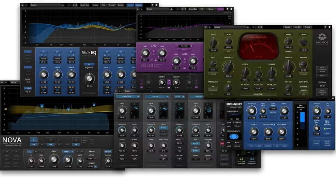336x178 pixels.
Task: Open the Default preset dropdown in Molot
Action: [231, 27]
